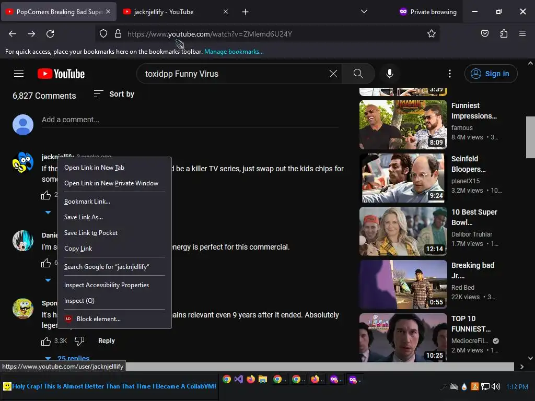The height and width of the screenshot is (401, 535).
Task: Close the PopCorners Breaking Bad tab
Action: pyautogui.click(x=108, y=11)
